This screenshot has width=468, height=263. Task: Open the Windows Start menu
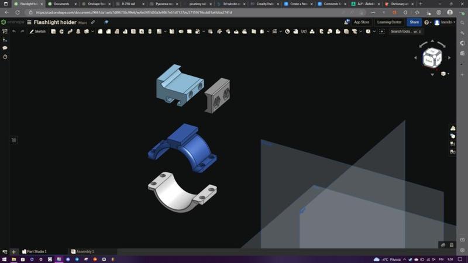[4, 259]
